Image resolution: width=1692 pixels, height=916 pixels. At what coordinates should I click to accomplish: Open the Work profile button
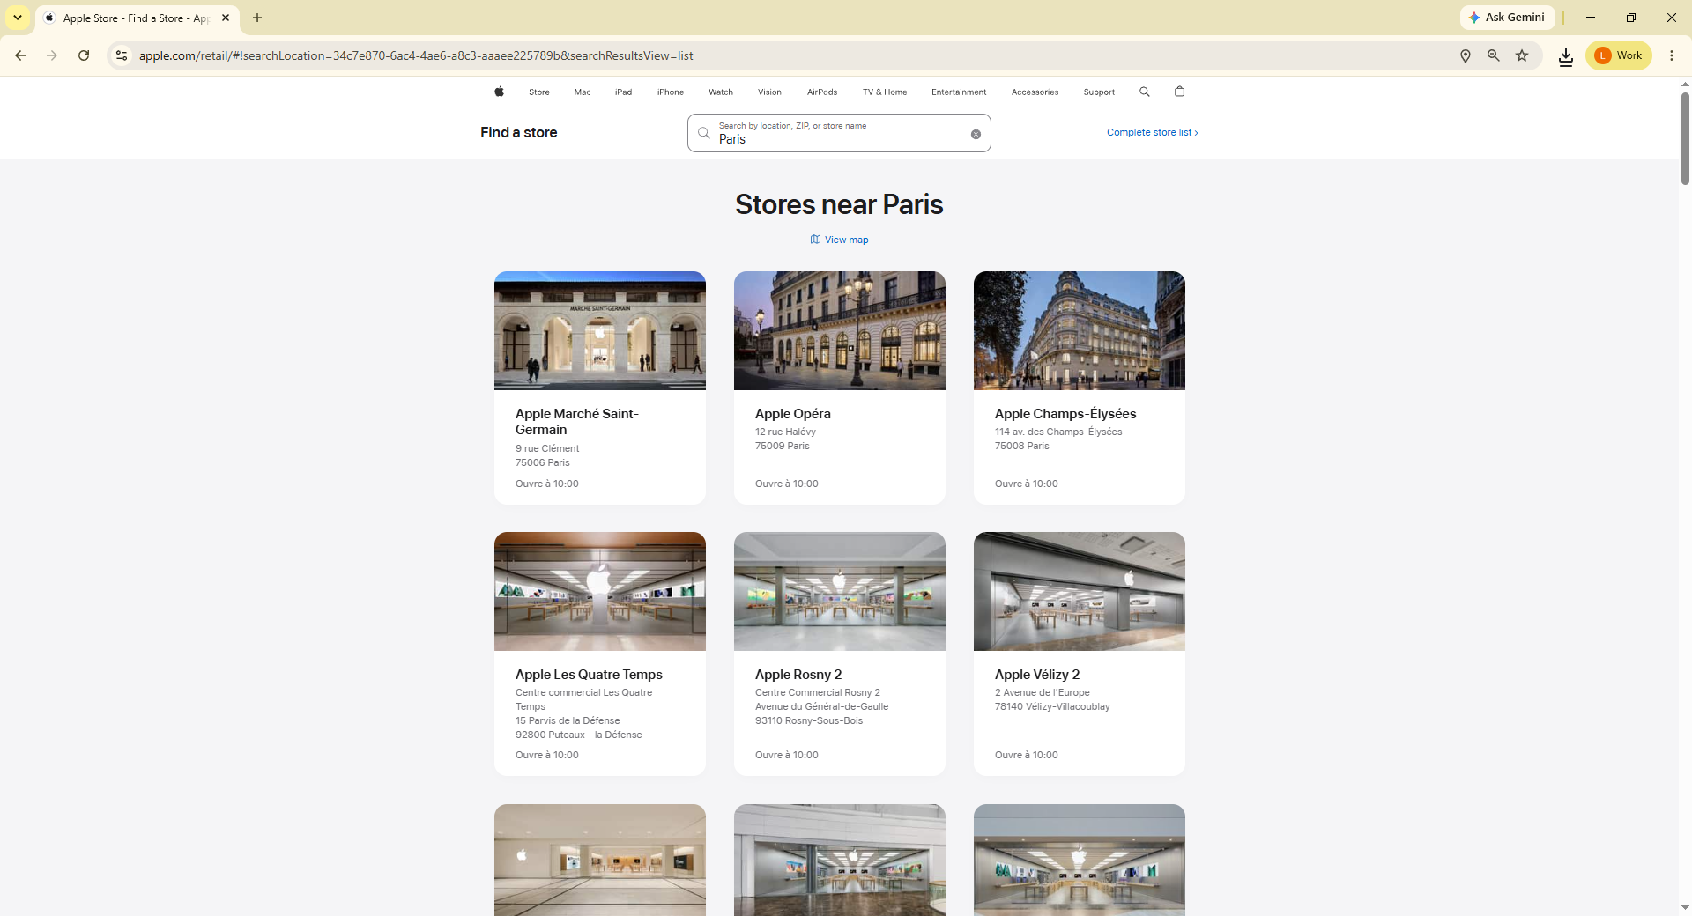pos(1619,55)
